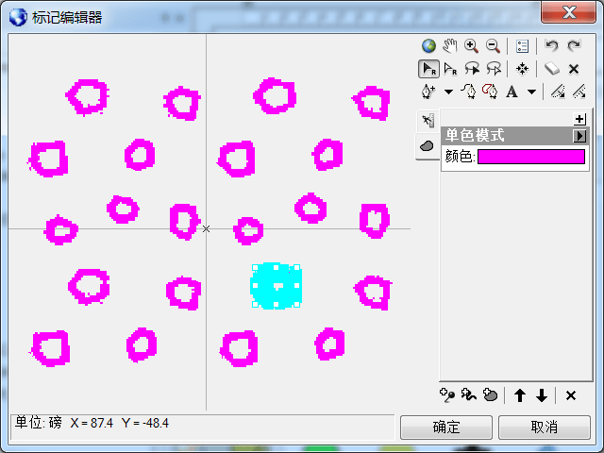Click the add polygon layer icon
604x453 pixels.
tap(491, 395)
